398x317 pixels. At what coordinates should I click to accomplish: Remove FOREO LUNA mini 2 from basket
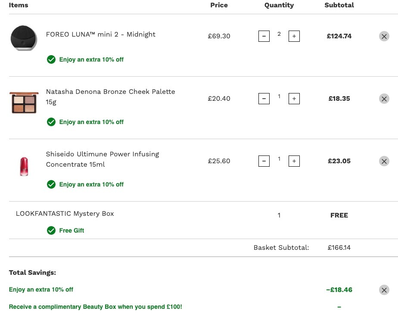384,36
